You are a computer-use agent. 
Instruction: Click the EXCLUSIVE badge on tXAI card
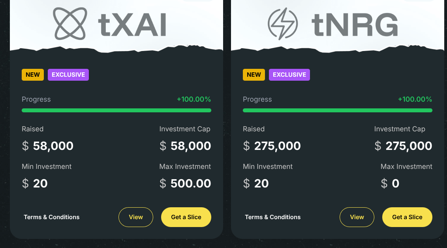(68, 75)
